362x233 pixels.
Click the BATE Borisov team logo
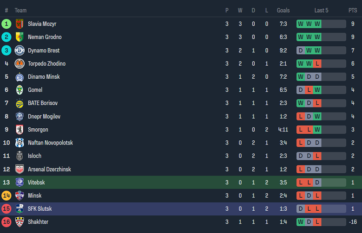(19, 103)
